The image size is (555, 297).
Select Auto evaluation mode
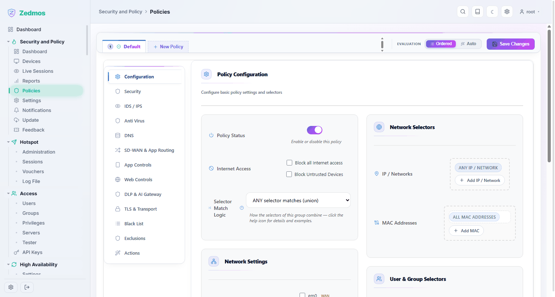coord(468,44)
